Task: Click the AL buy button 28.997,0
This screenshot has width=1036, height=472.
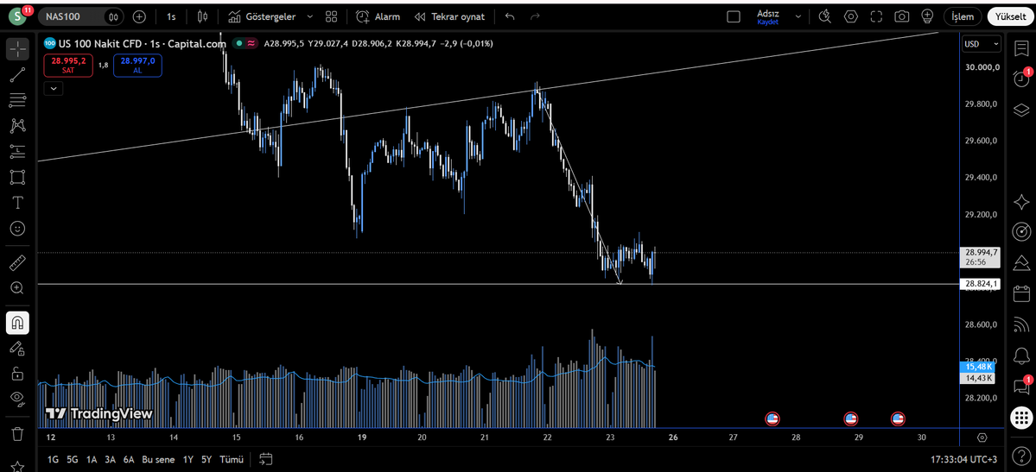Action: coord(137,65)
